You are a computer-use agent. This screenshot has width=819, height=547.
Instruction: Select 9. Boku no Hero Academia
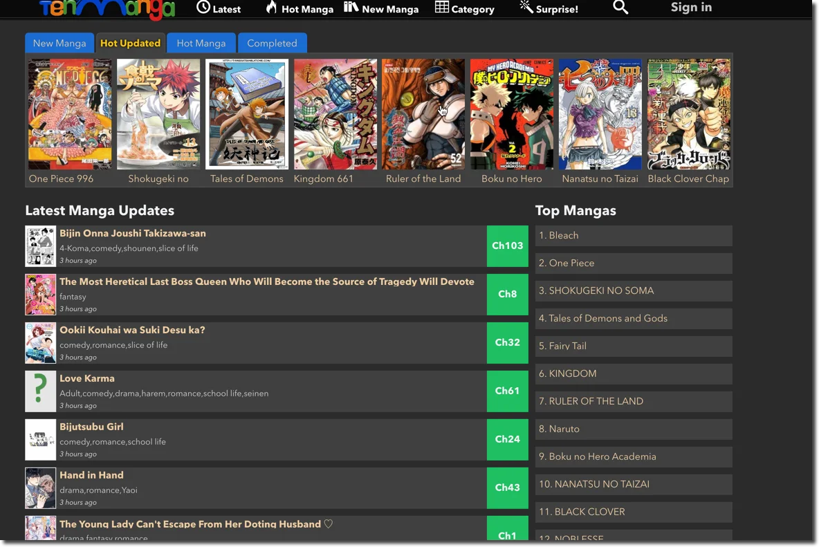(x=634, y=456)
